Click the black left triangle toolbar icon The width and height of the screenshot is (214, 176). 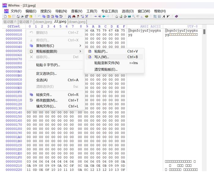[x=164, y=16]
